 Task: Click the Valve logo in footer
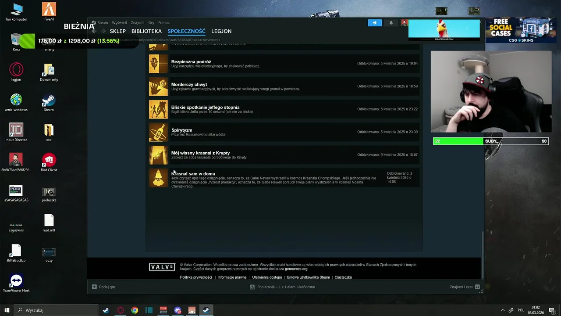[162, 267]
